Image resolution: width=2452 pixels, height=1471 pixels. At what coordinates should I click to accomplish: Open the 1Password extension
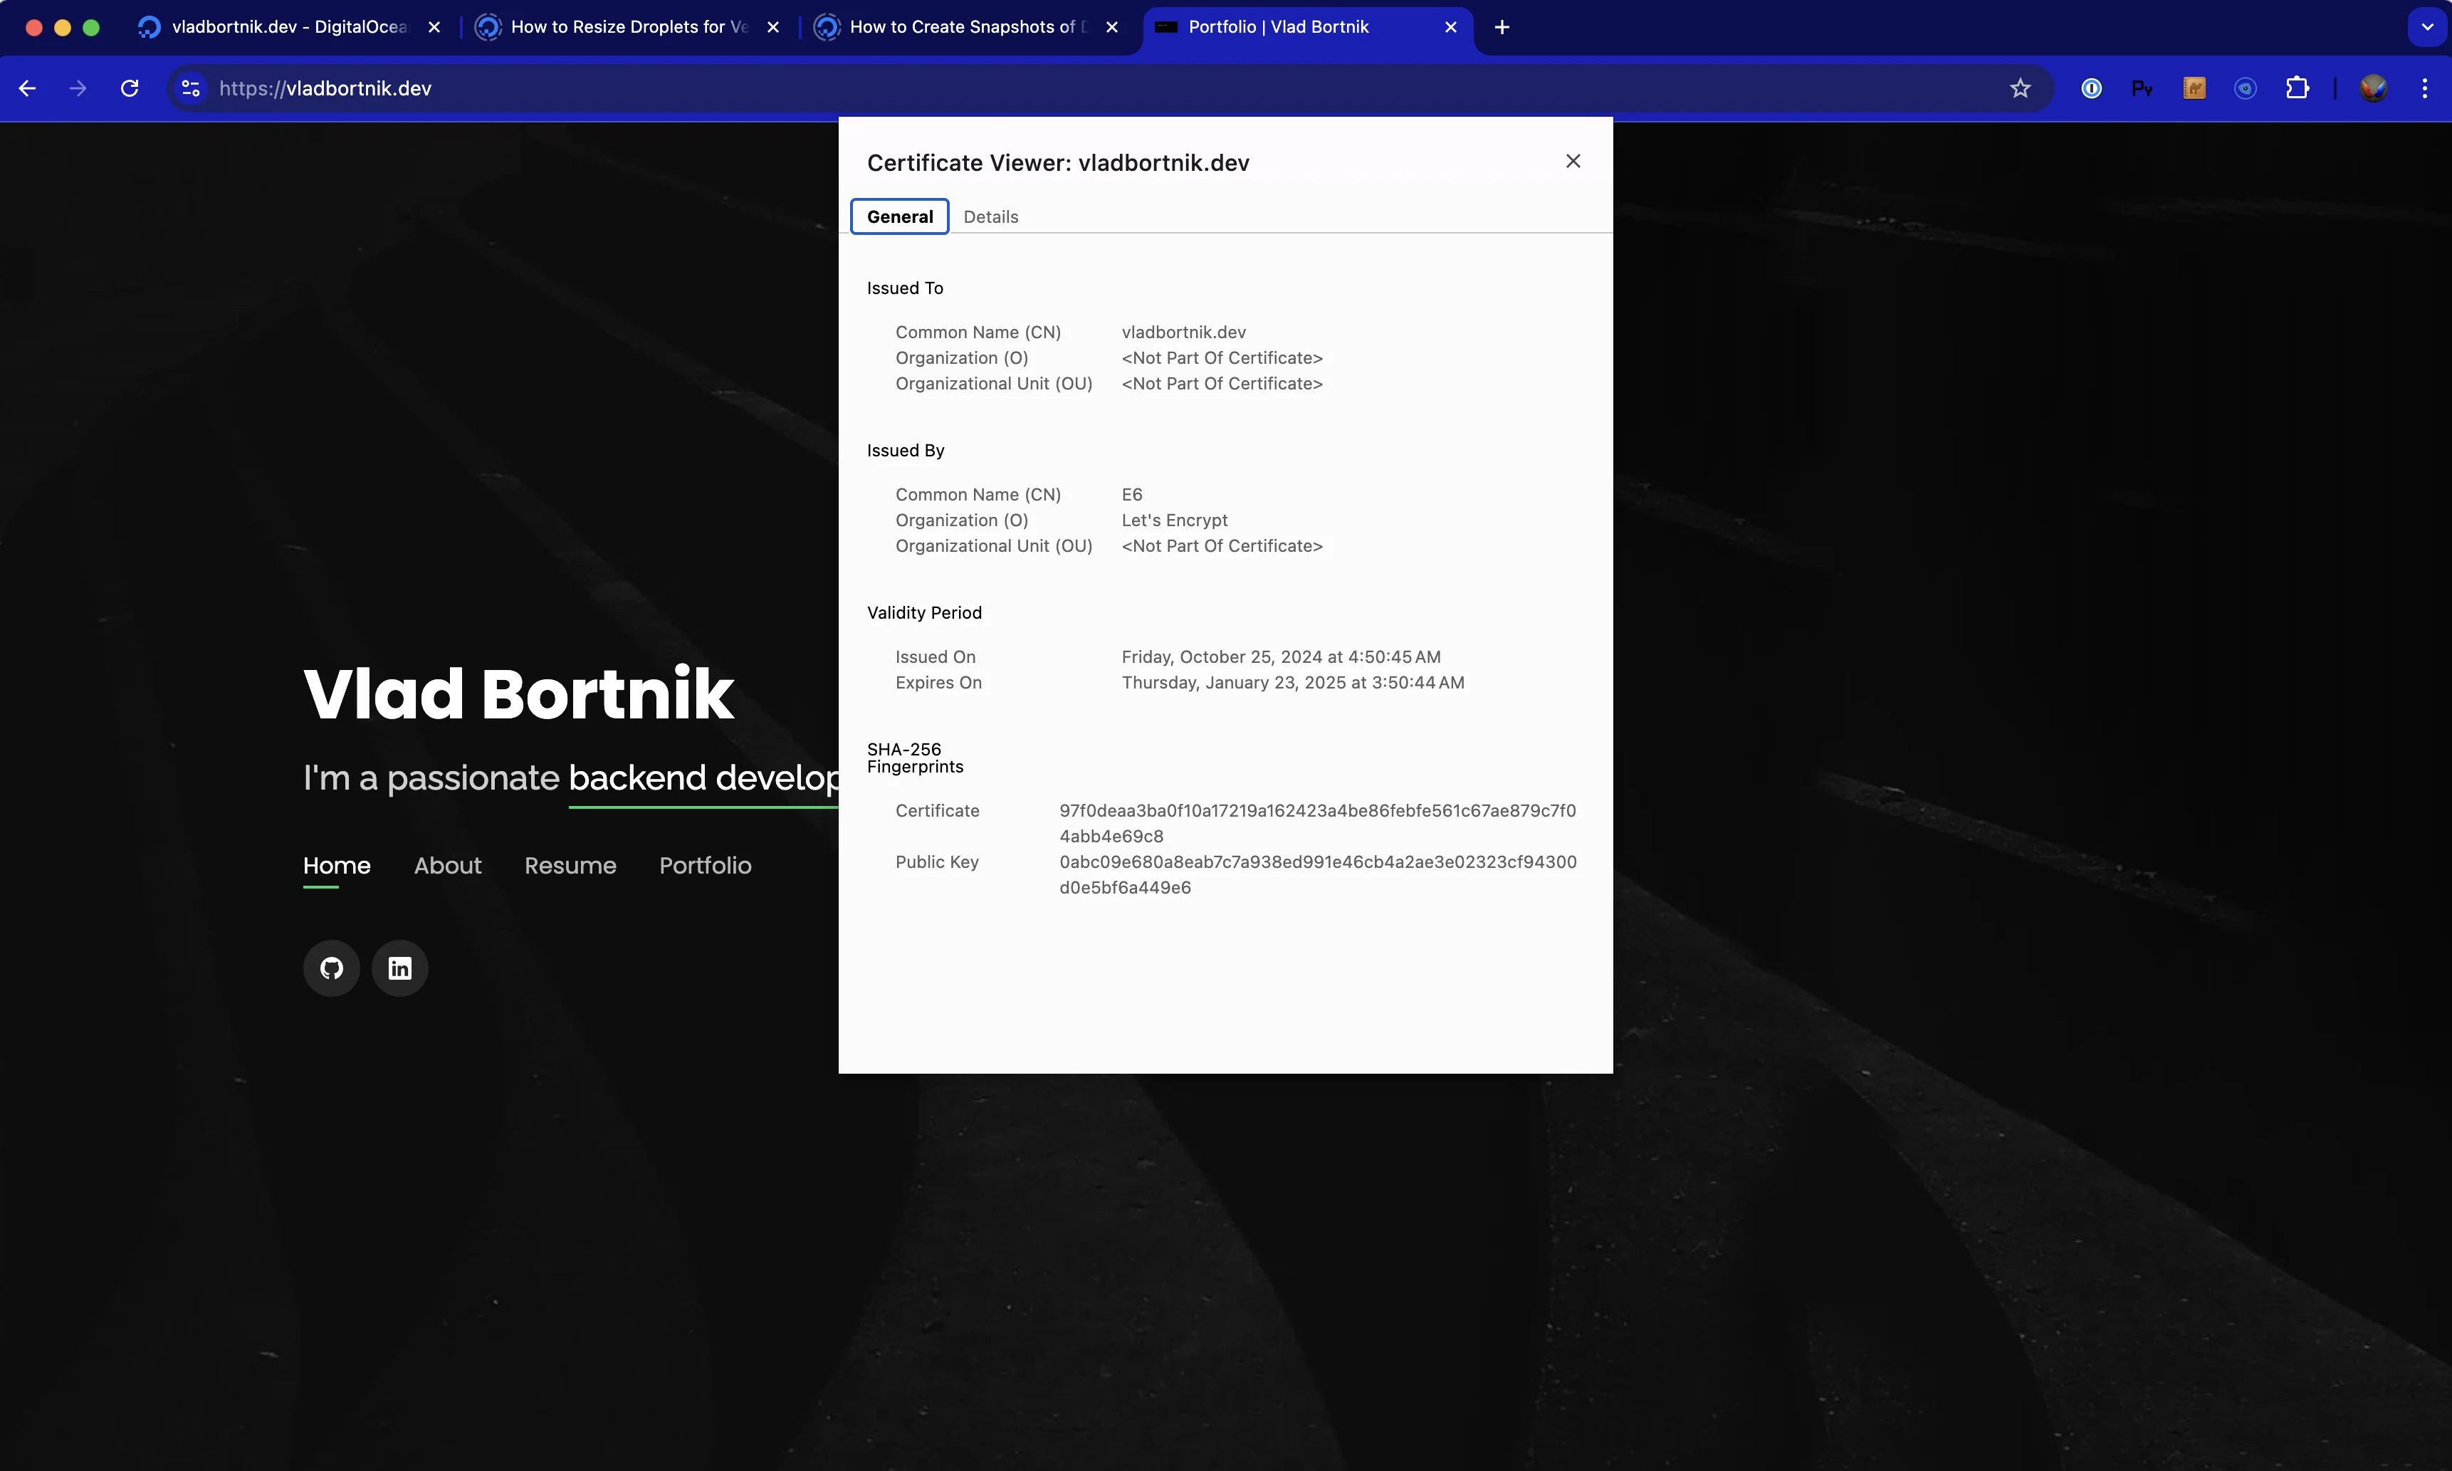coord(2091,88)
